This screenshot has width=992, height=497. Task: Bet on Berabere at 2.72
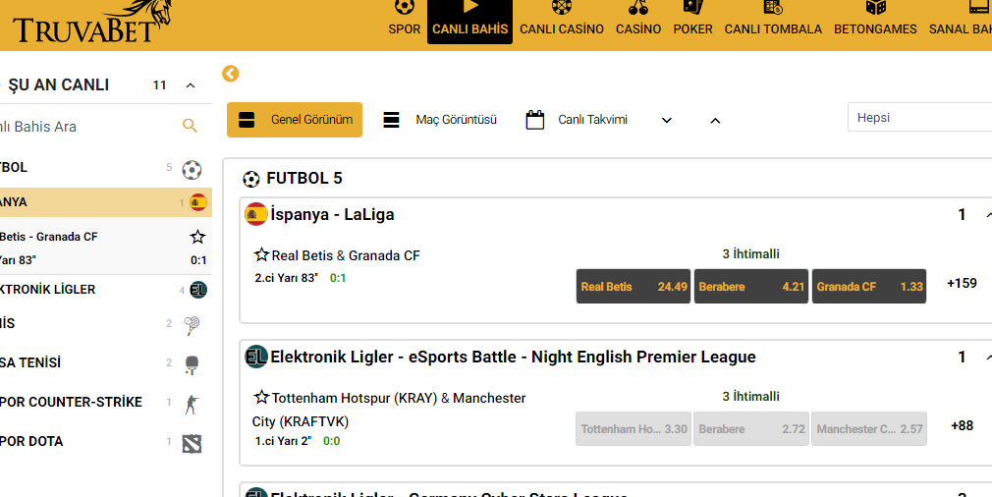[751, 428]
